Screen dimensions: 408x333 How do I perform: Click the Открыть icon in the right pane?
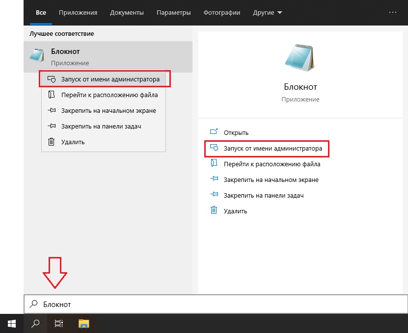tap(214, 132)
